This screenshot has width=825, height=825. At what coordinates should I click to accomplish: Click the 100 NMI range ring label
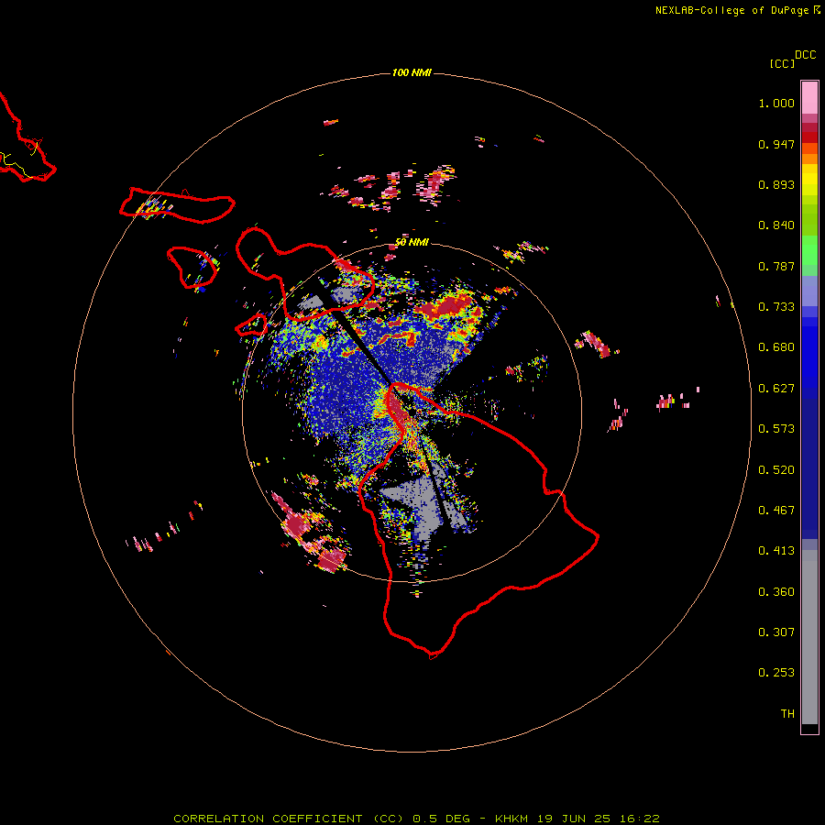(412, 72)
